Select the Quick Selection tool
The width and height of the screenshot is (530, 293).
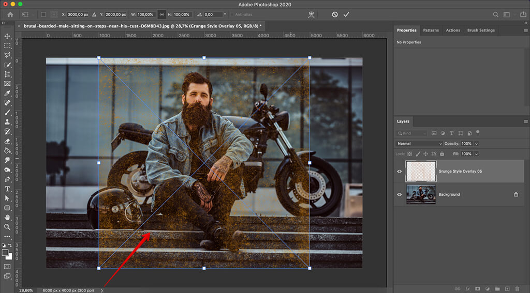point(7,65)
